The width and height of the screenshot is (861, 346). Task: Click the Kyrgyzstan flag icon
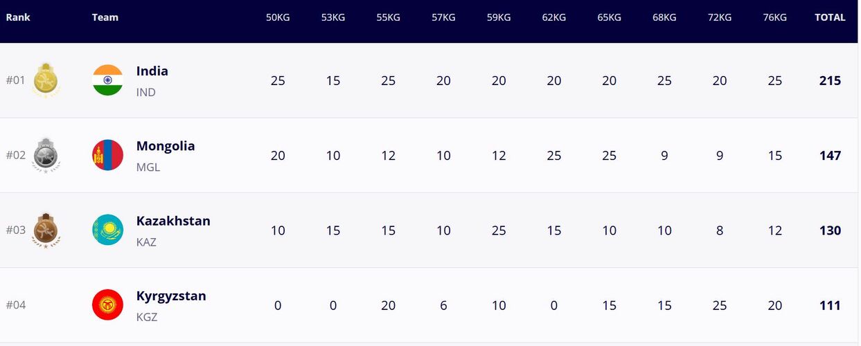click(107, 304)
